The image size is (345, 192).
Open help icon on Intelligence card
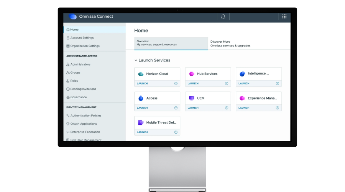[278, 84]
